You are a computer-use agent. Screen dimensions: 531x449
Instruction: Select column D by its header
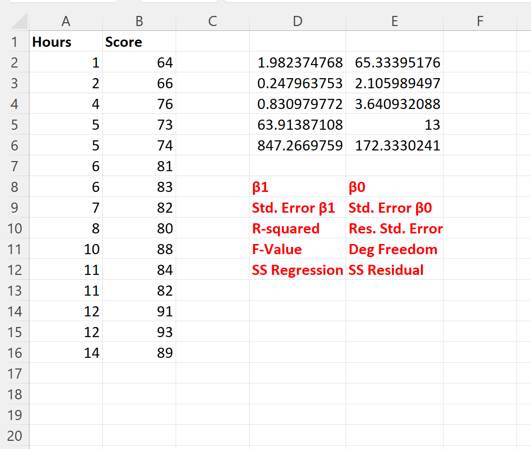coord(297,21)
